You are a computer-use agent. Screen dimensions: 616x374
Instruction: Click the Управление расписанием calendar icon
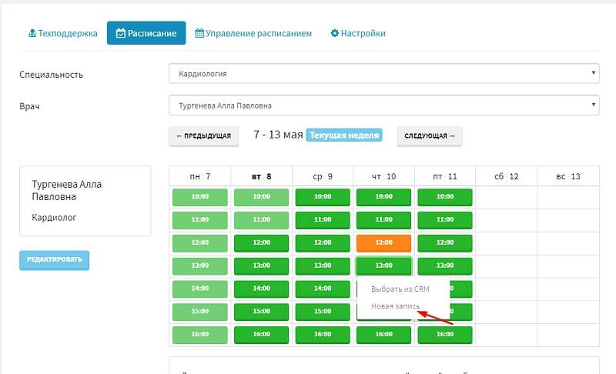199,34
